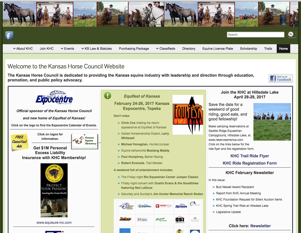Screen dimensions: 301x233
Task: Click the Equifest of Kansas logo
Action: point(188,115)
